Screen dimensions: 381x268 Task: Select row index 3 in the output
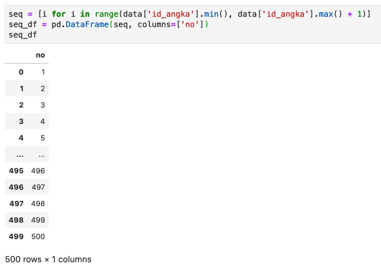[x=21, y=122]
